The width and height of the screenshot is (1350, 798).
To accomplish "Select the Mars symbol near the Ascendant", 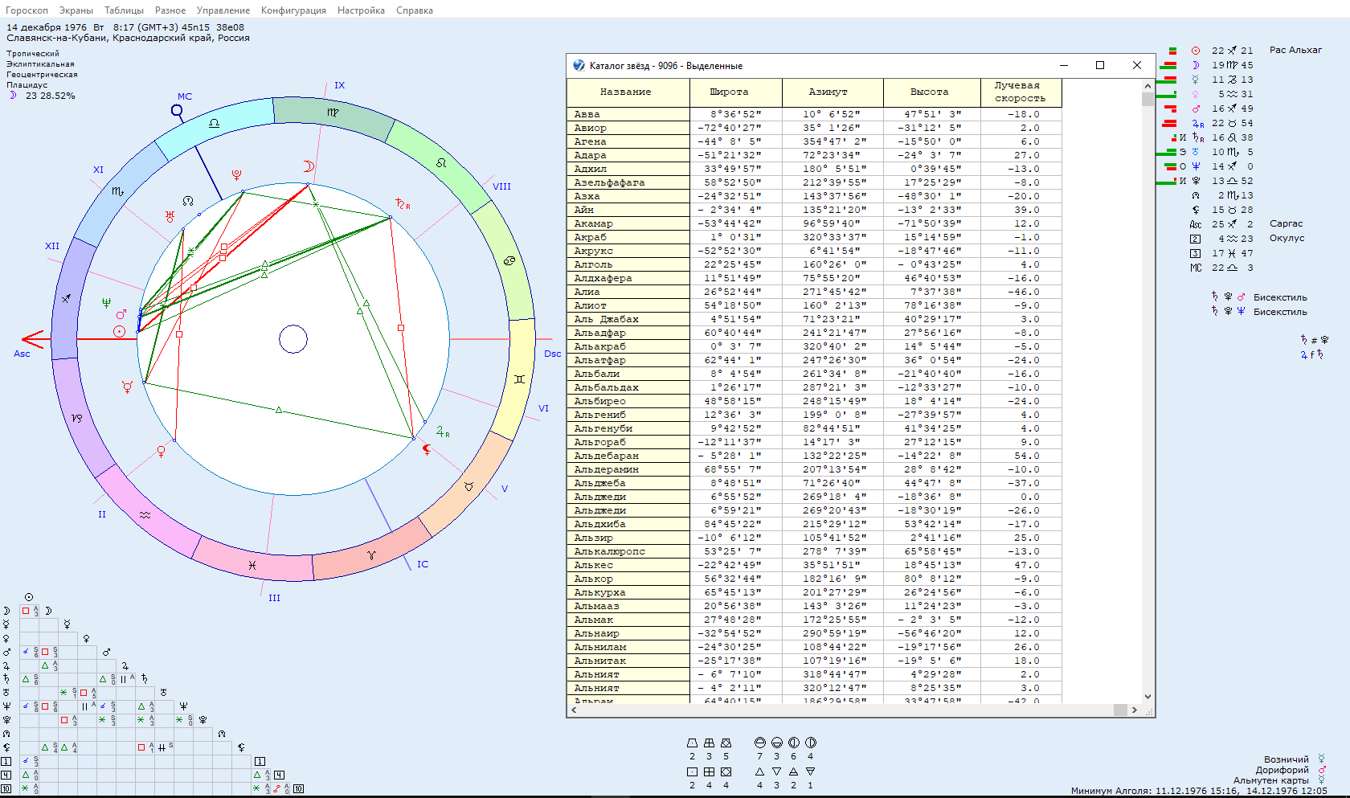I will [121, 314].
